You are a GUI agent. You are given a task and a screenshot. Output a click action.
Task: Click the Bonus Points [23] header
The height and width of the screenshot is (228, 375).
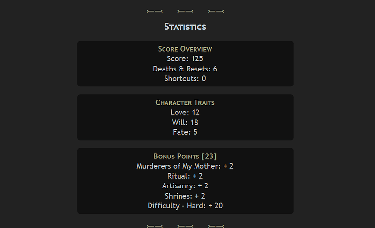click(x=185, y=157)
